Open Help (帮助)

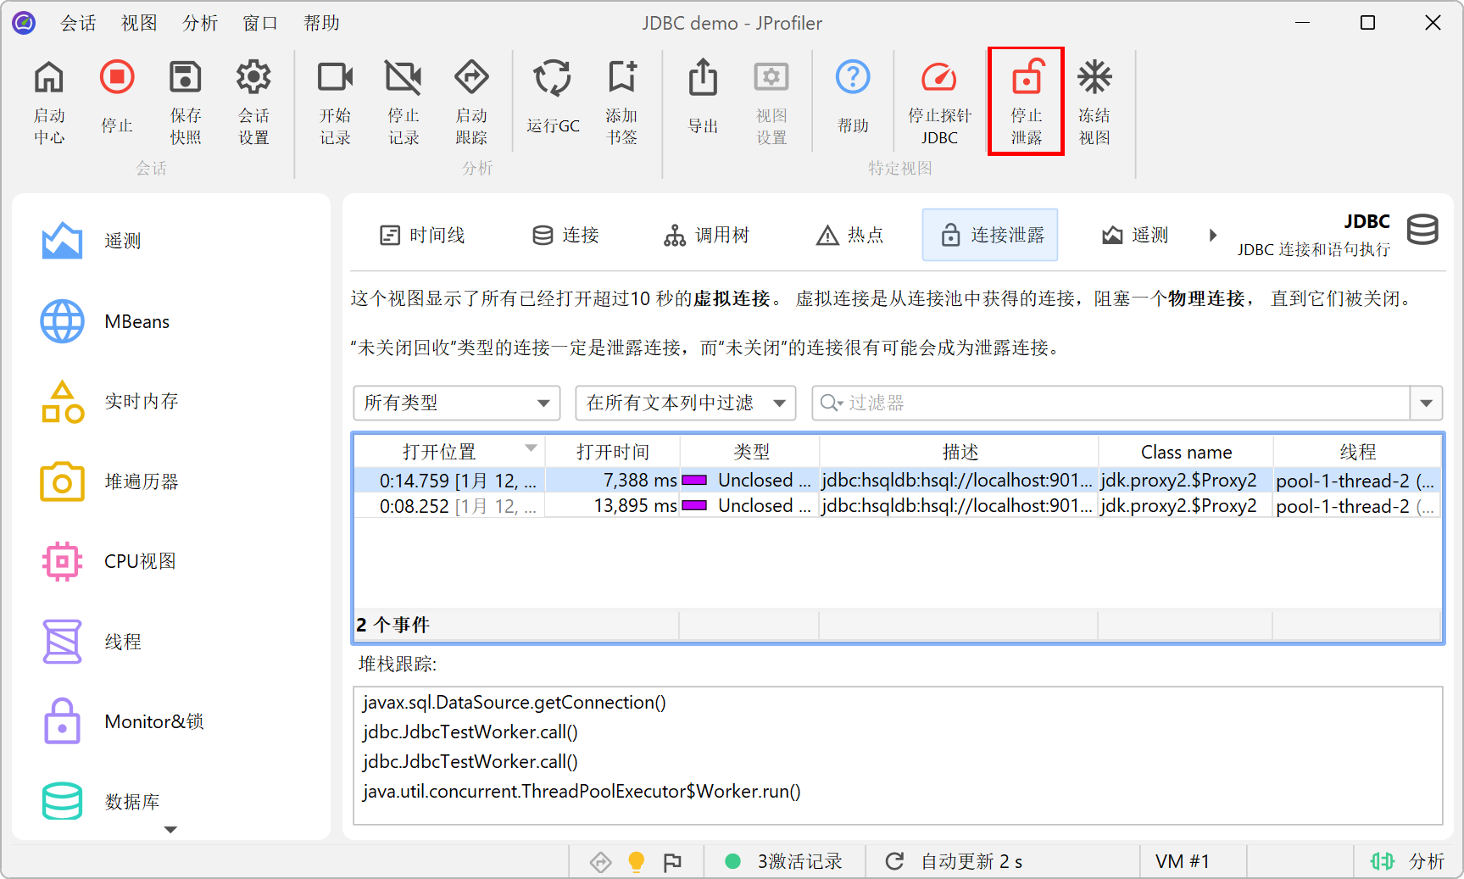pyautogui.click(x=853, y=97)
